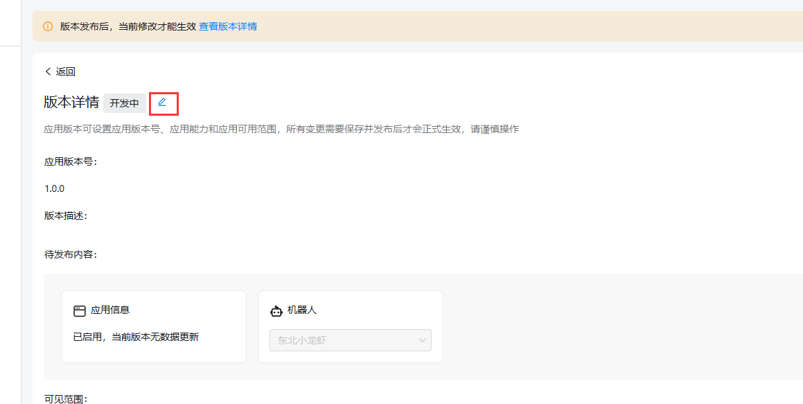This screenshot has height=404, width=803.
Task: Click the 应用信息 card title
Action: [x=110, y=310]
